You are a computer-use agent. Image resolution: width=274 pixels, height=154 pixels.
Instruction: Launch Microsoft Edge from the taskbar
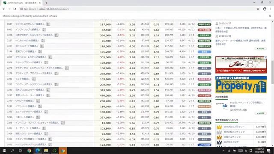38,151
